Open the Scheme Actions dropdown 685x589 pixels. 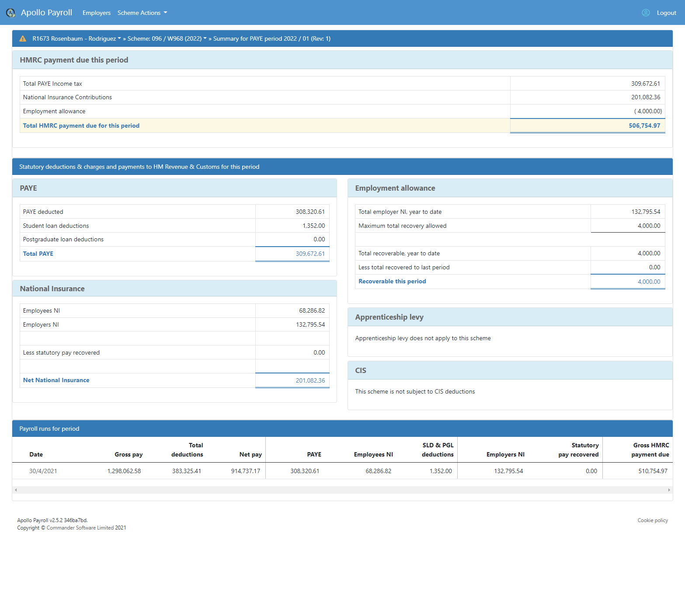click(142, 13)
